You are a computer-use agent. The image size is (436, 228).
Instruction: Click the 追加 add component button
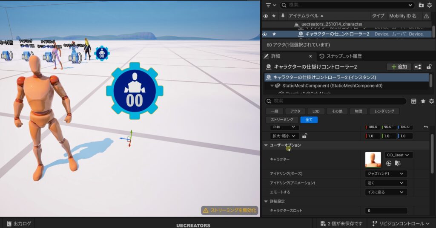399,67
